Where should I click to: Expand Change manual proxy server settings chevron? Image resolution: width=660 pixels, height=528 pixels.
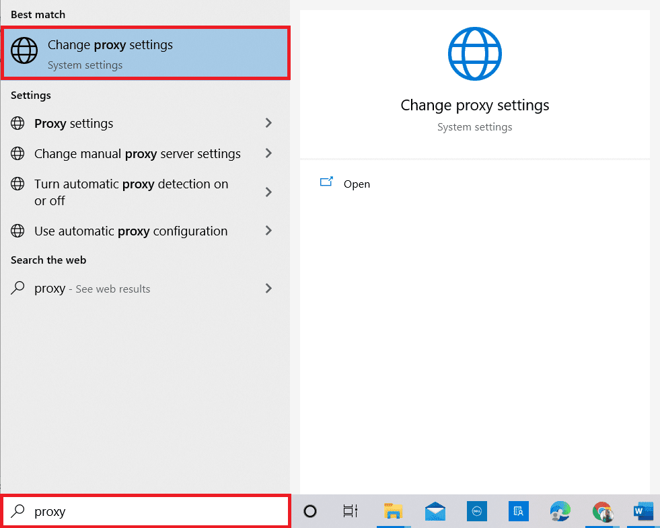click(268, 153)
